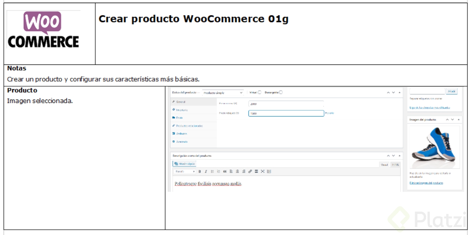
Task: Click the Añadir objeto button
Action: [x=184, y=164]
